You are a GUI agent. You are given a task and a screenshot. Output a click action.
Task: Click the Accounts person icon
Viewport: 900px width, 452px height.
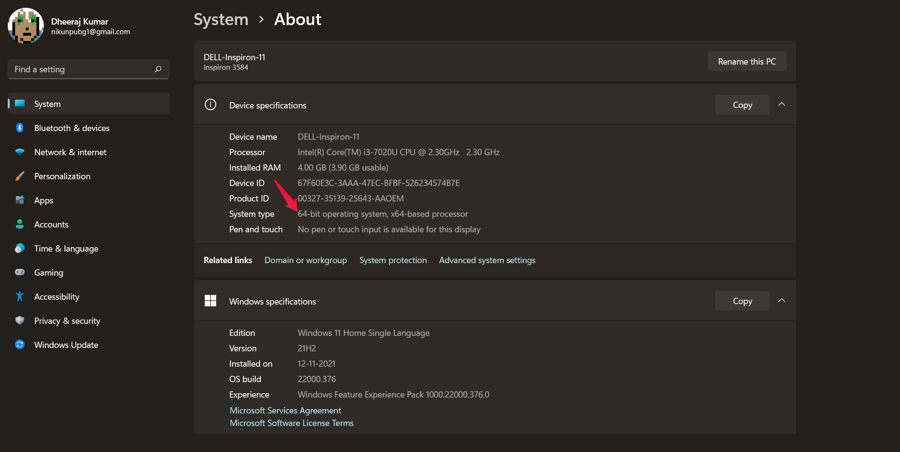click(20, 224)
